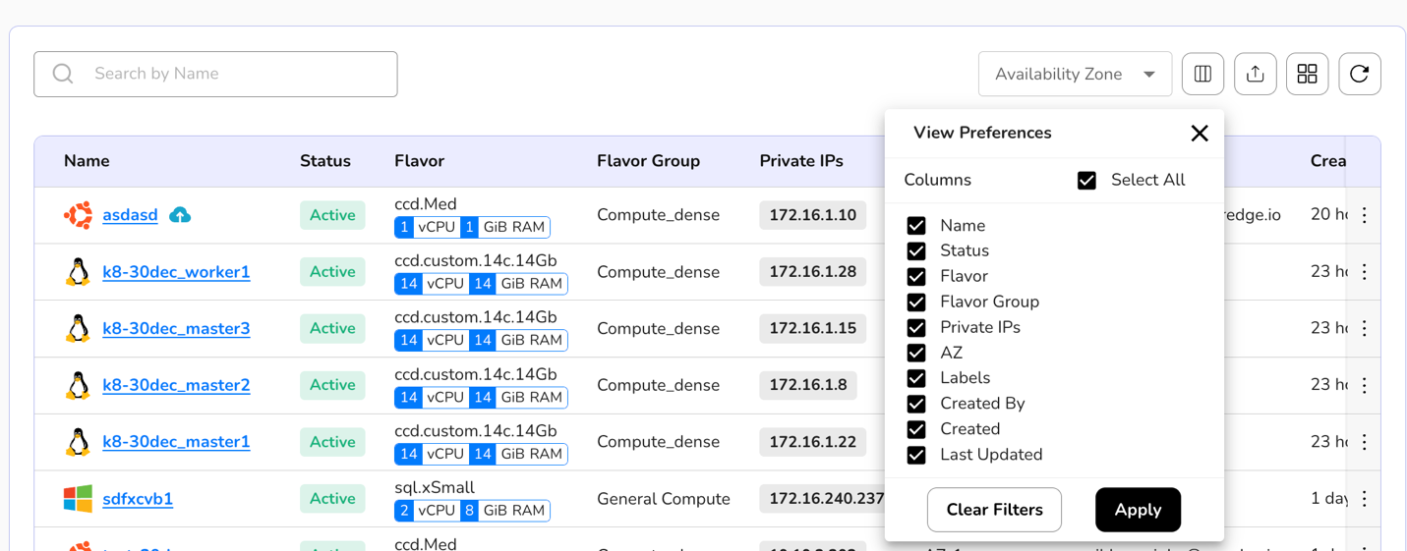Uncheck the Last Updated column checkbox
The image size is (1407, 551).
point(916,455)
